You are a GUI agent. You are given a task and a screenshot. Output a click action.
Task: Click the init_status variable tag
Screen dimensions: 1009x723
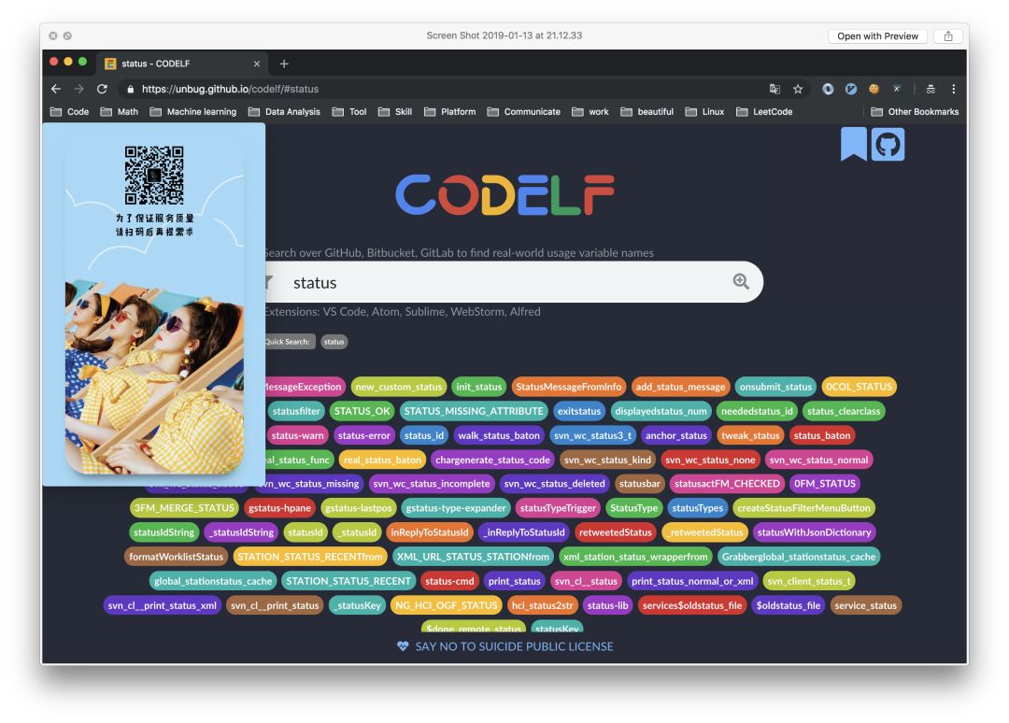tap(478, 387)
